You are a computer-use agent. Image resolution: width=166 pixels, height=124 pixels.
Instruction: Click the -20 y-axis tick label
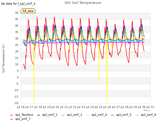(16, 103)
